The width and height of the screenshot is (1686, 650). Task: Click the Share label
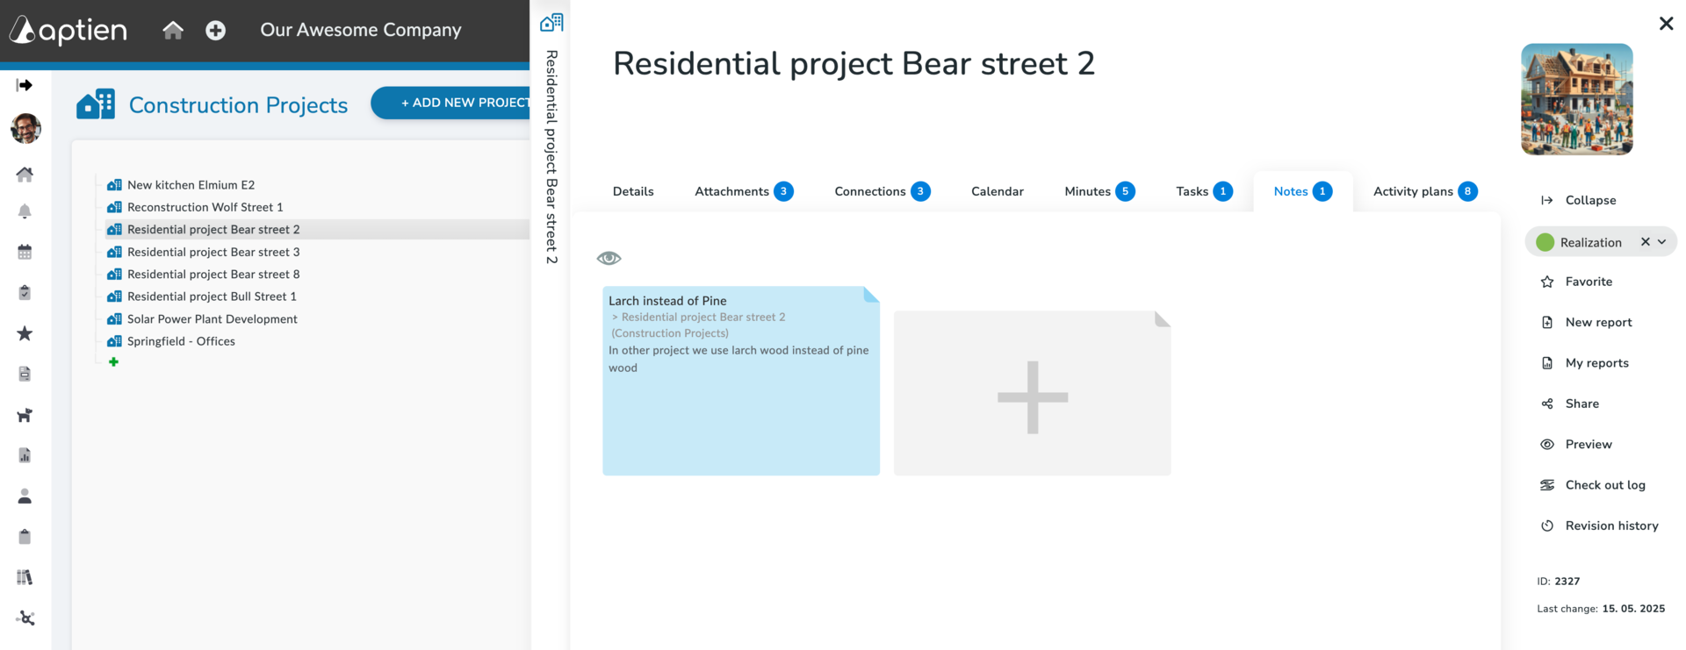[1582, 404]
